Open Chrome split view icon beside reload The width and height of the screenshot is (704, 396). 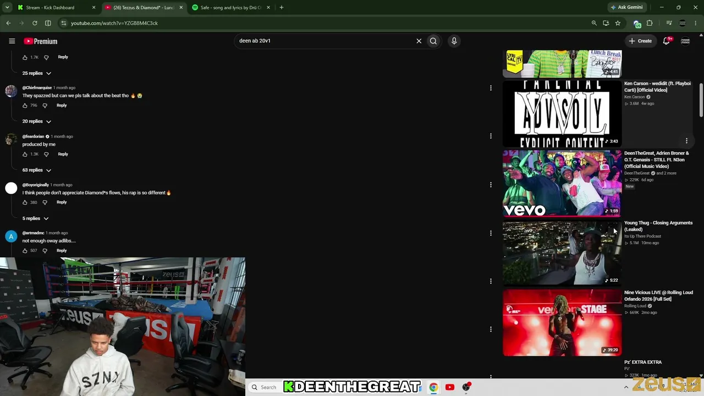pos(48,23)
